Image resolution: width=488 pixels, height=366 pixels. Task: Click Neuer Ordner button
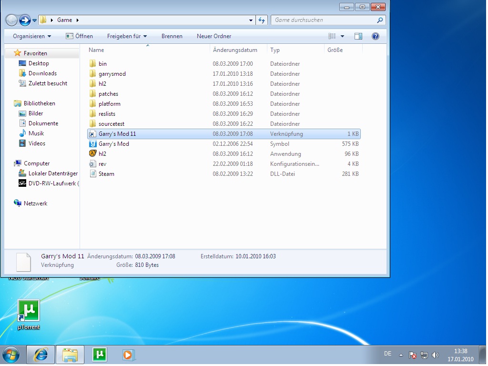coord(214,36)
